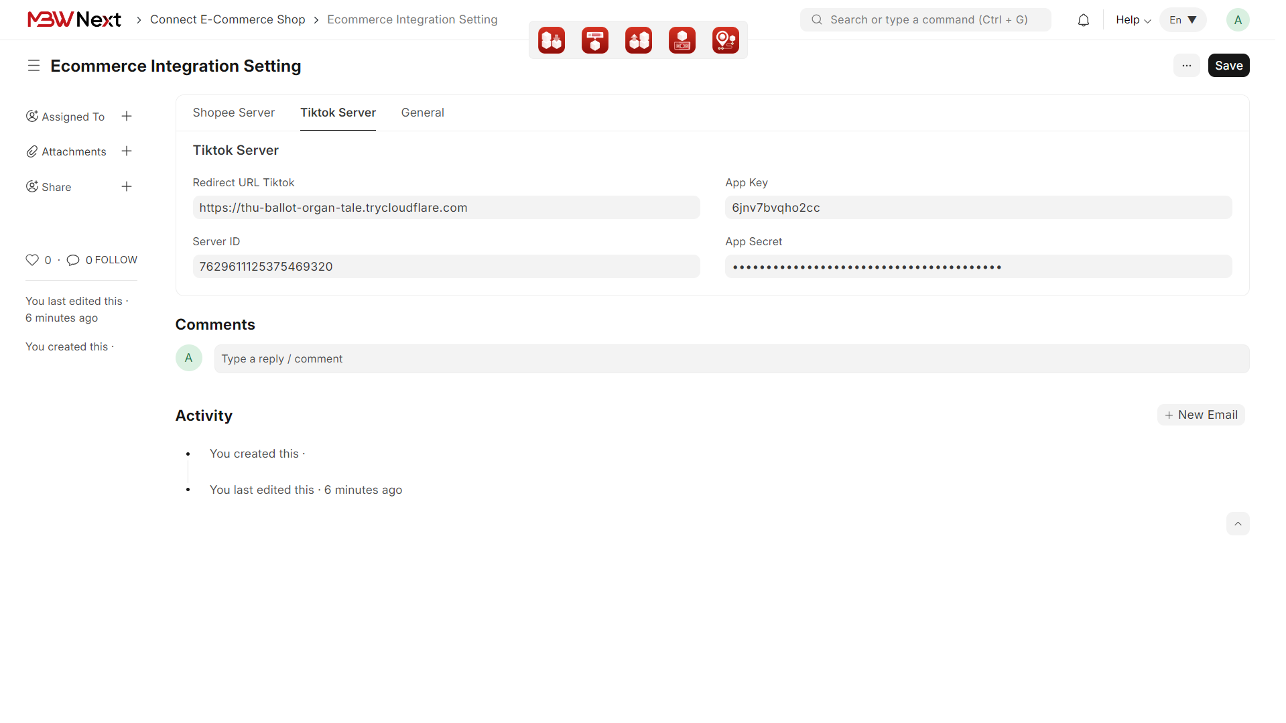Add an attachment with plus icon

point(127,151)
